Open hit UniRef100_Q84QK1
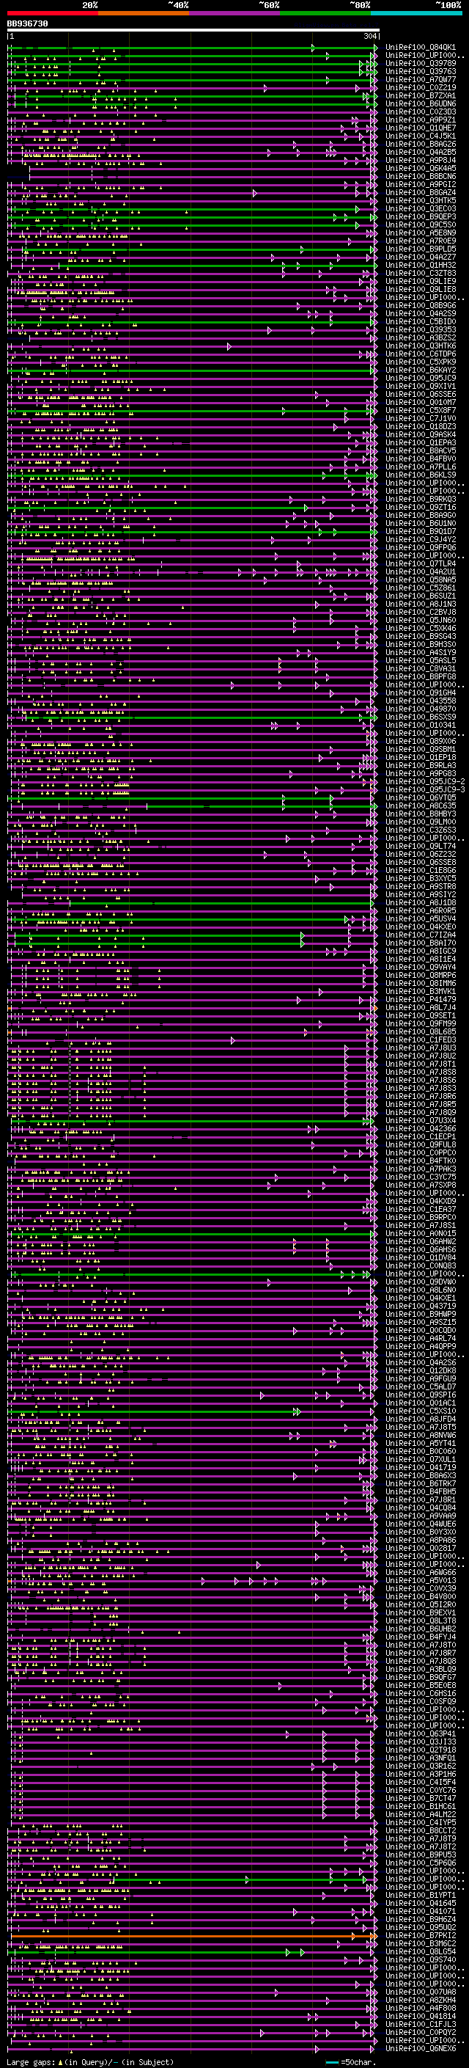This screenshot has width=469, height=2068. point(421,48)
